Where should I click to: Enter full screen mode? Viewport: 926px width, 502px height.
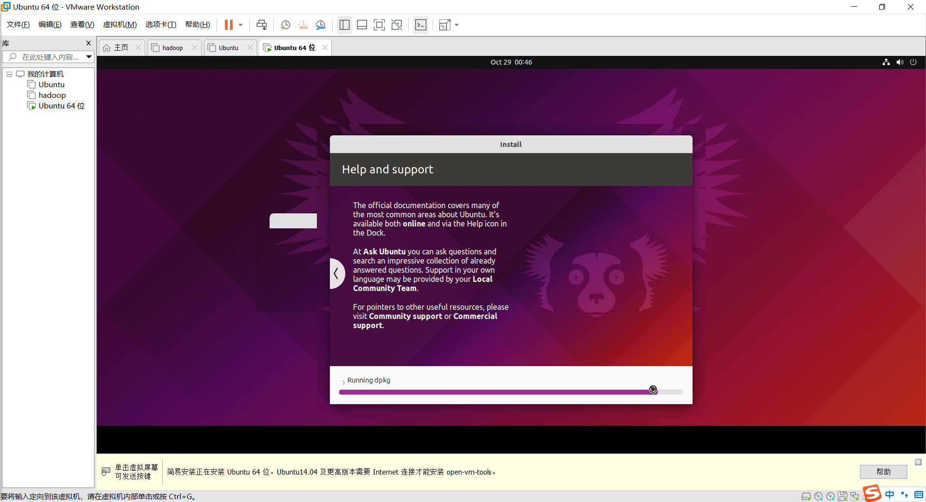pos(380,25)
